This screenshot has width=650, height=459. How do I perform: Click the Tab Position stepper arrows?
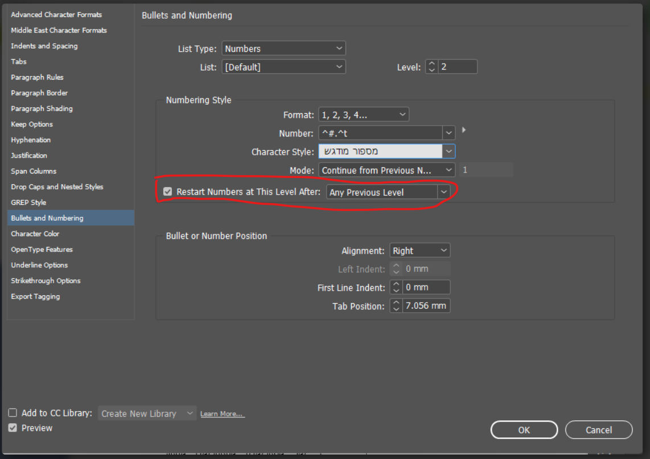tap(396, 306)
